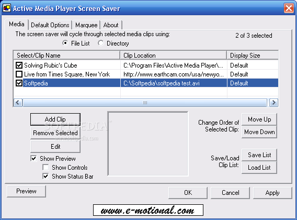Click the Add Clip button
Image resolution: width=297 pixels, height=220 pixels.
[x=55, y=119]
